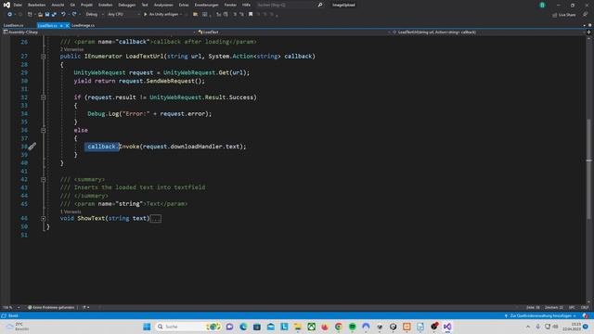The height and width of the screenshot is (334, 594).
Task: Open the LoadTextUrl member navigation dropdown
Action: [x=488, y=32]
